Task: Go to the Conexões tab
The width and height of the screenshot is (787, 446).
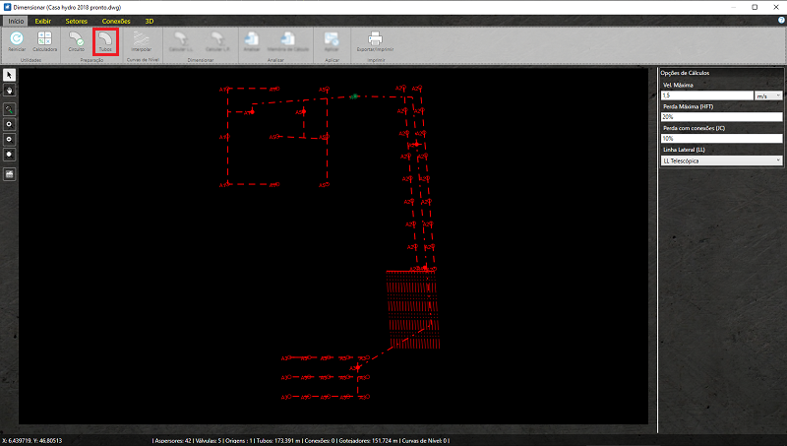Action: click(x=115, y=20)
